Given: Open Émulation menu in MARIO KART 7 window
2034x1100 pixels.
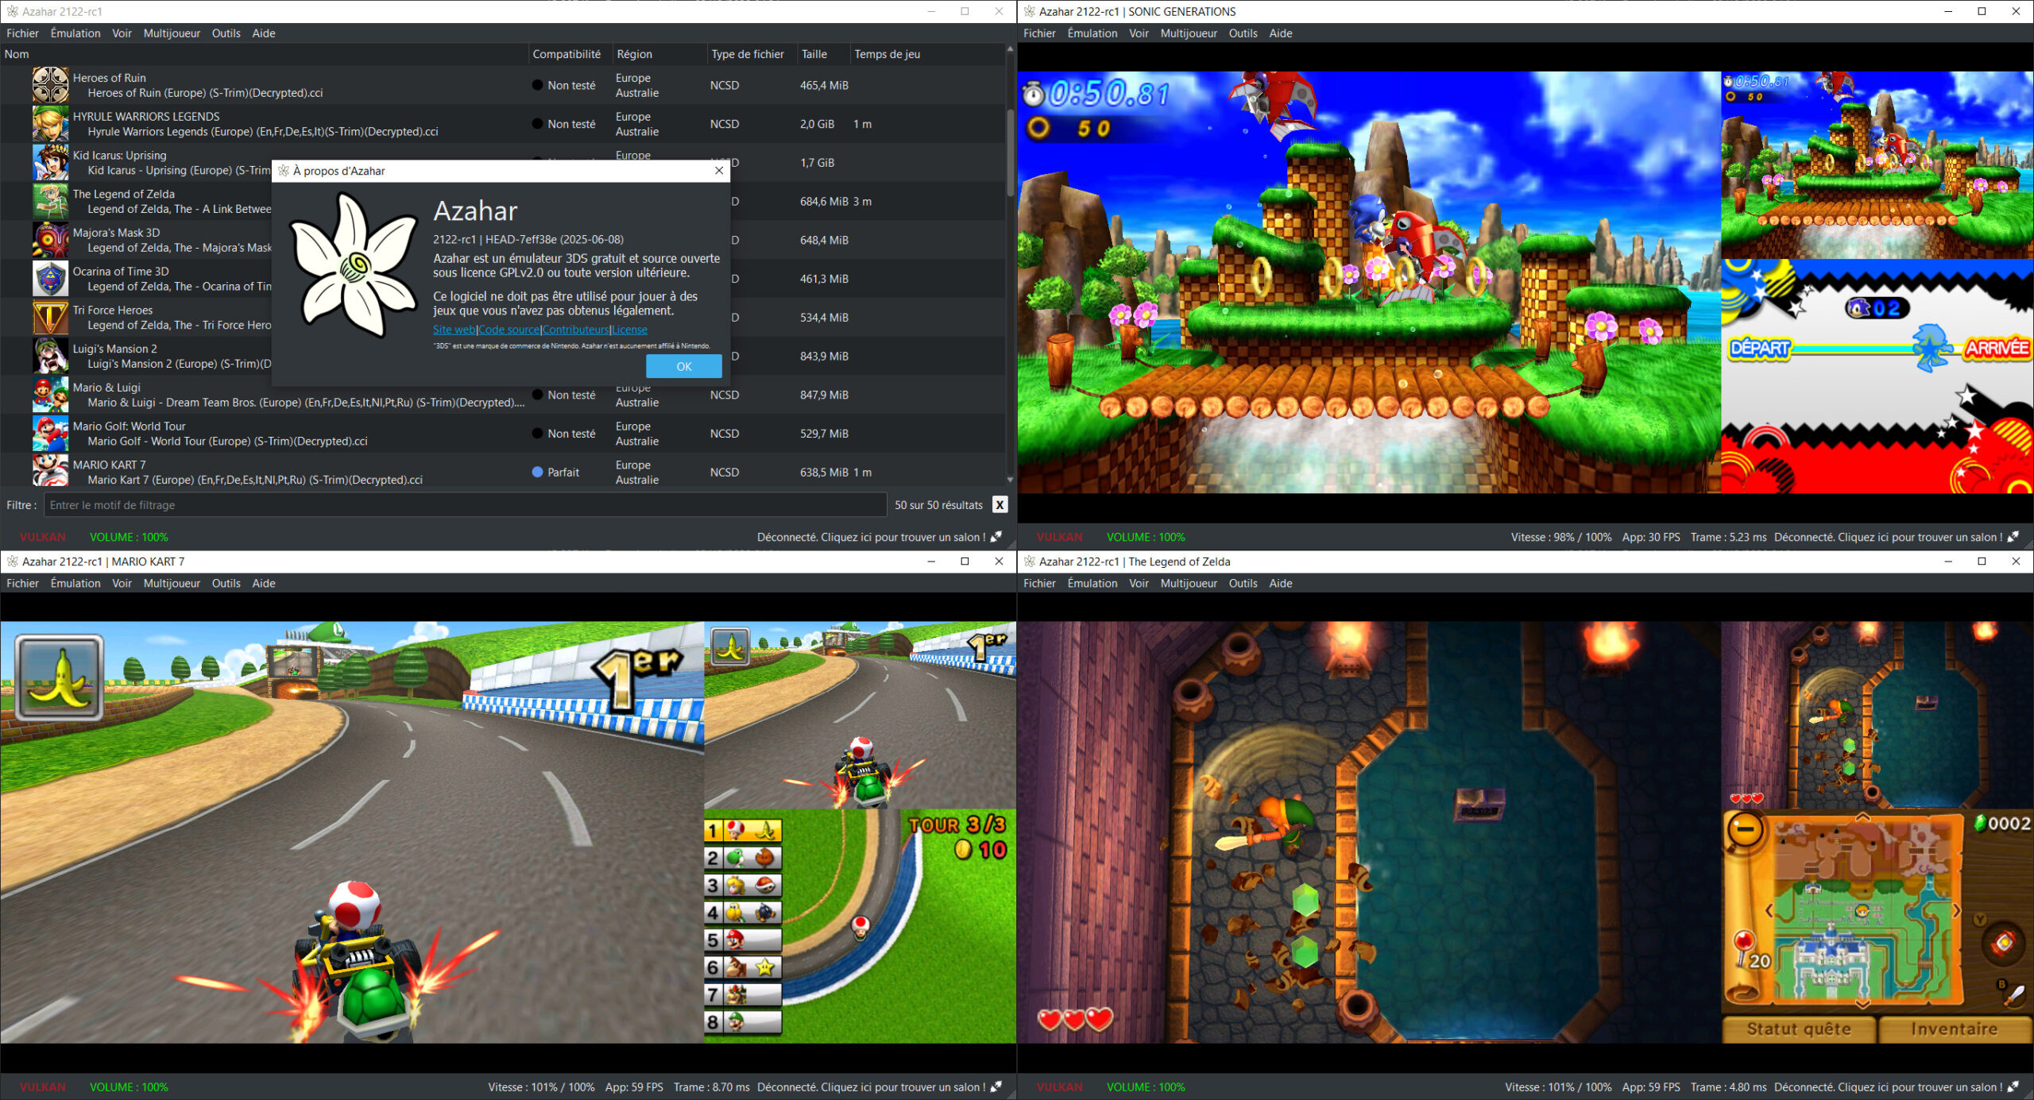Looking at the screenshot, I should pos(75,583).
